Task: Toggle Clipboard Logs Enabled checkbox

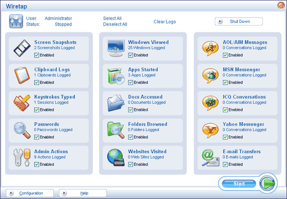Action: tap(37, 82)
